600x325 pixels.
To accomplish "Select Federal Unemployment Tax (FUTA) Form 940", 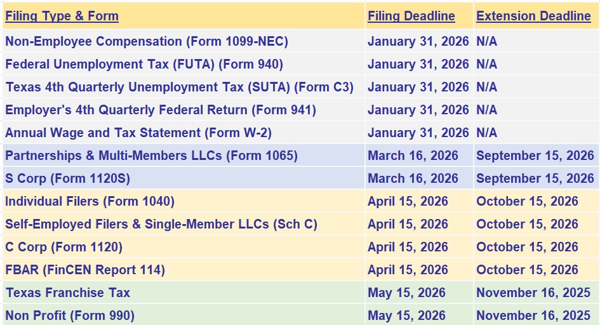I will 144,65.
